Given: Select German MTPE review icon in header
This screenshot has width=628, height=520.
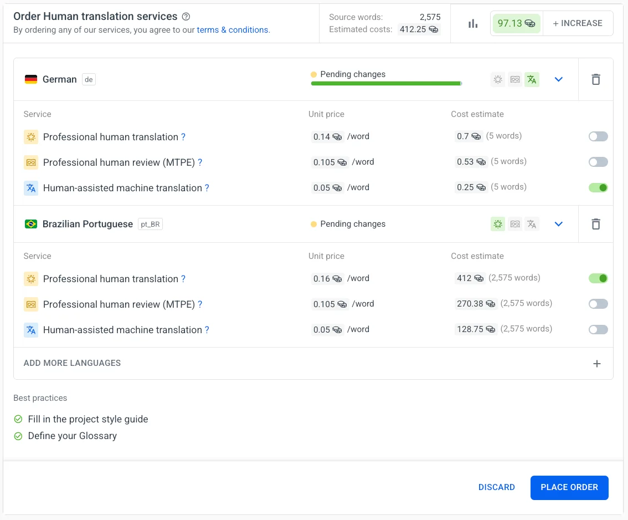Looking at the screenshot, I should pos(515,79).
